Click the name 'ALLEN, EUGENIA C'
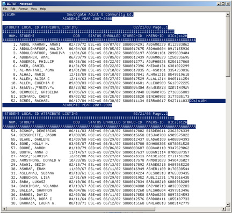Screen dimensions: 232x213 37,83
